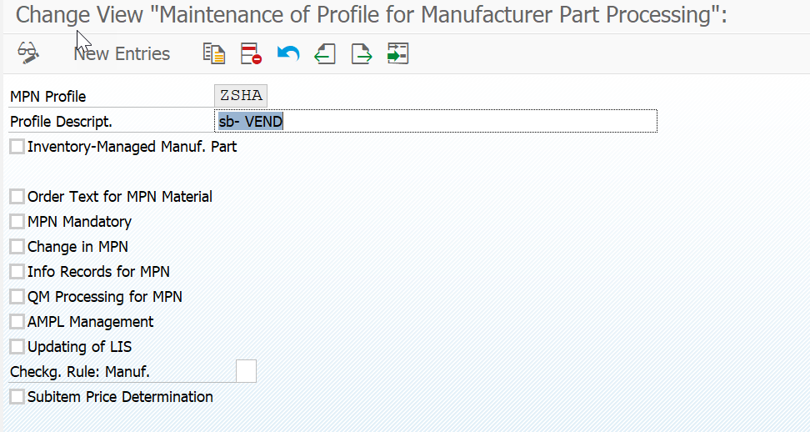Click the Delete entry icon

pos(251,54)
